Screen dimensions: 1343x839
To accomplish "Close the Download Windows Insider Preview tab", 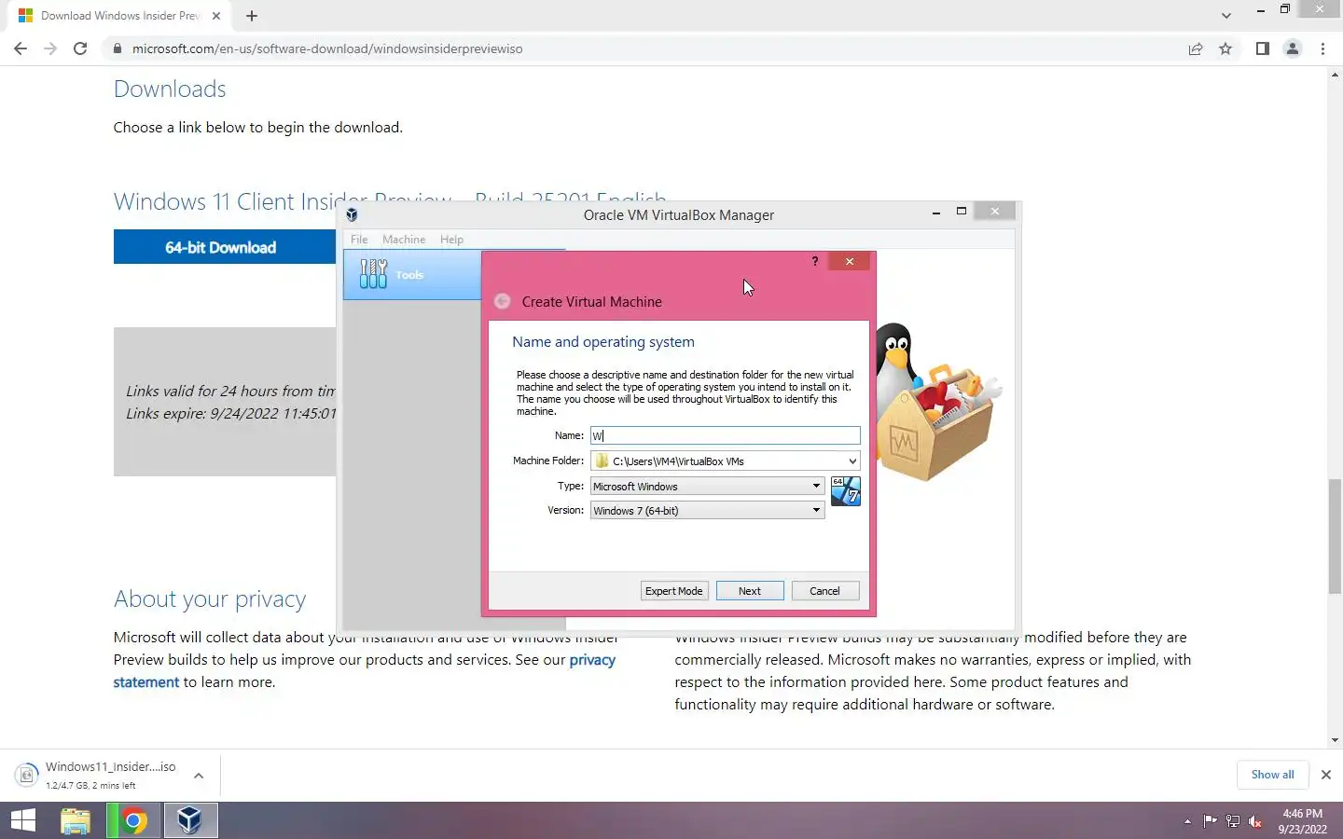I will 216,16.
